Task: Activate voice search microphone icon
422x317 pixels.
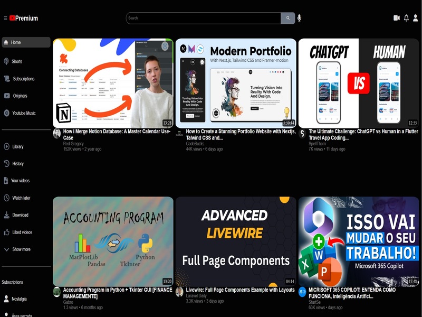Action: [299, 18]
